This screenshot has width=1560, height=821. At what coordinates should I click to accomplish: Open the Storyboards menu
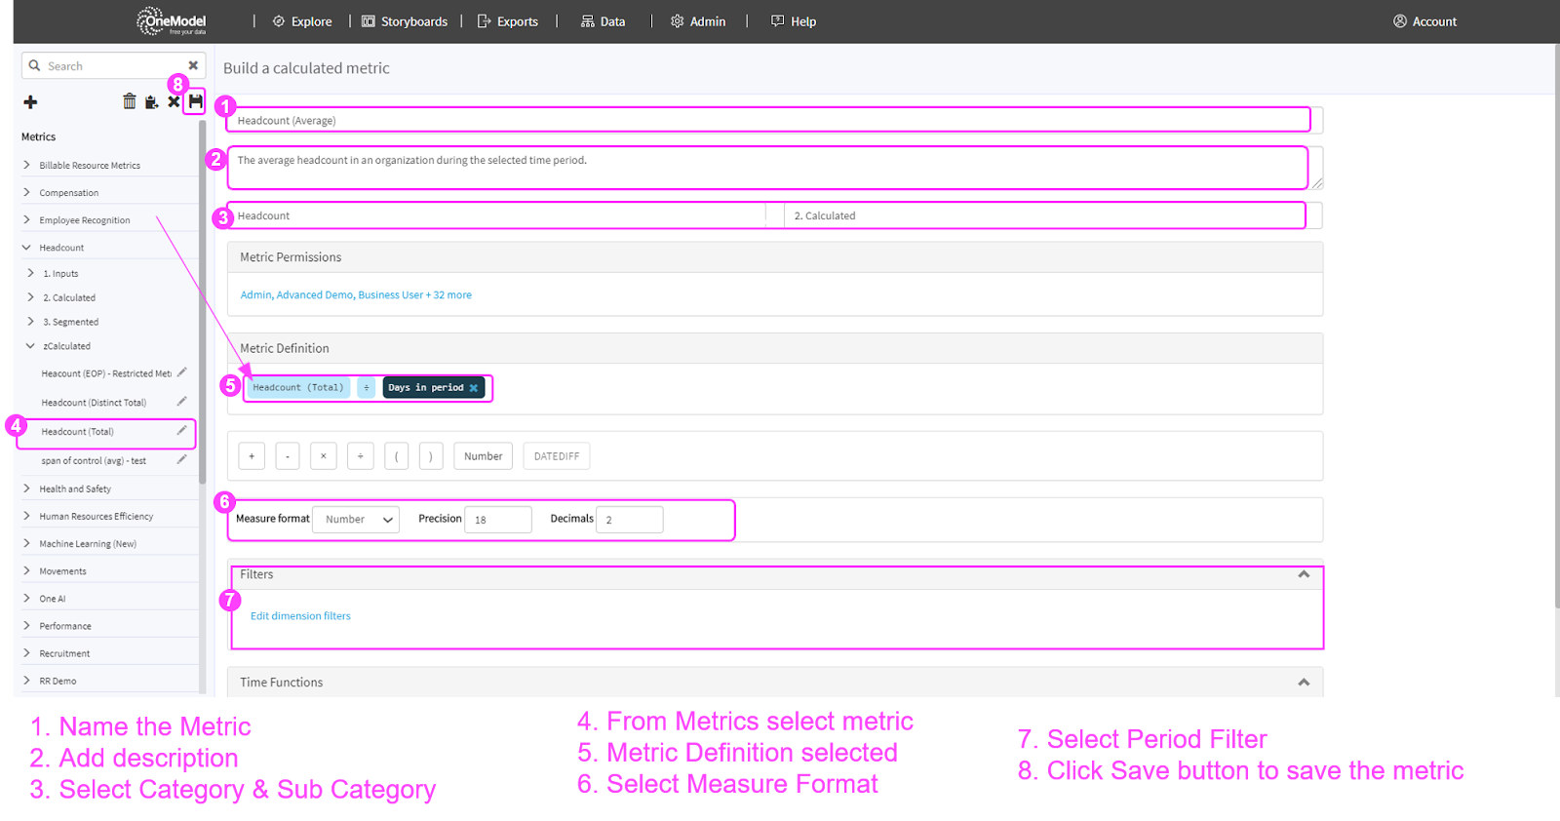(x=405, y=21)
